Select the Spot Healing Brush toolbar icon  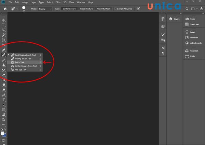click(3, 55)
